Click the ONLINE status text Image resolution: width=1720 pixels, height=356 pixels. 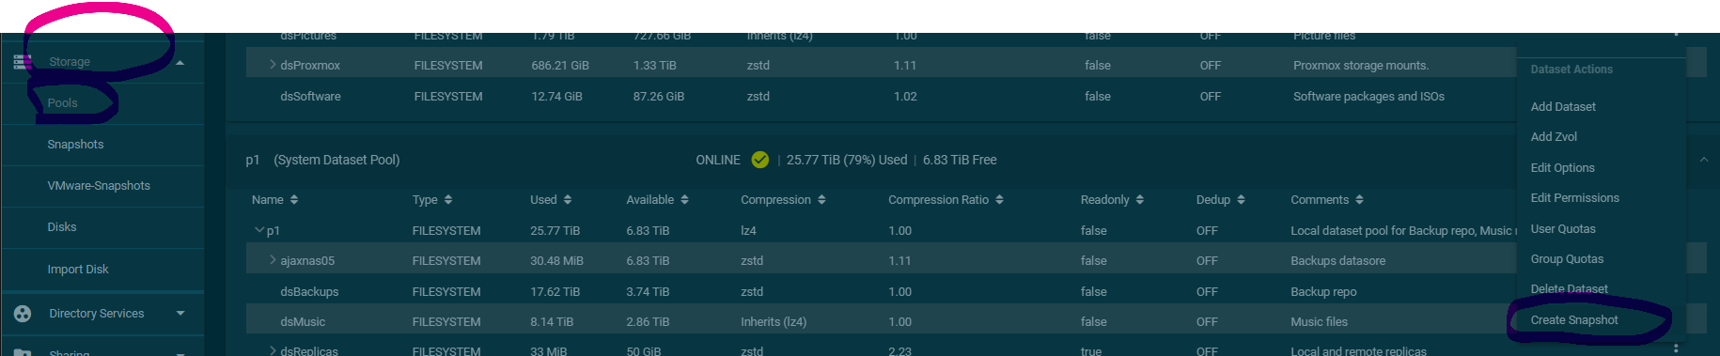click(718, 160)
